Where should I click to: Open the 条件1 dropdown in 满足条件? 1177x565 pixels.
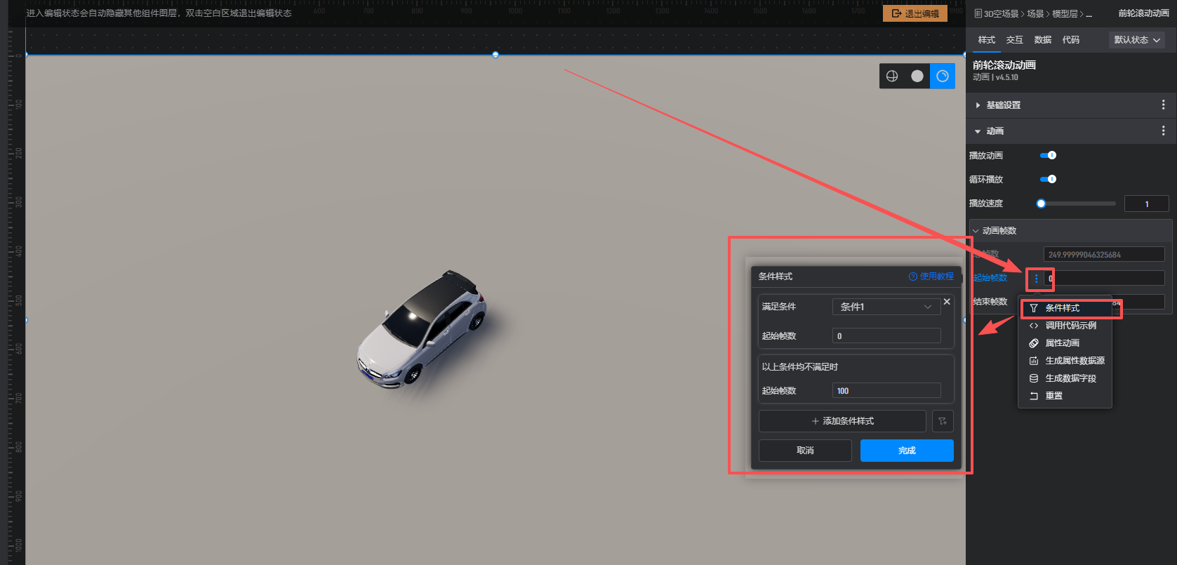886,307
